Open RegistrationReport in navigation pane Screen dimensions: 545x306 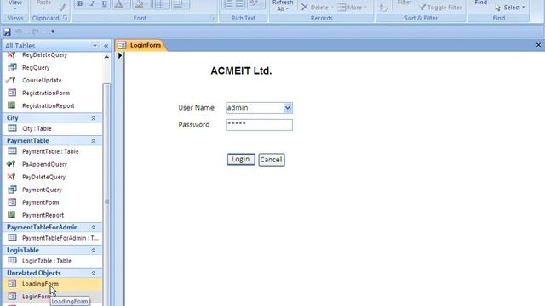tap(49, 105)
